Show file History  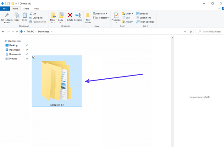coord(128,22)
